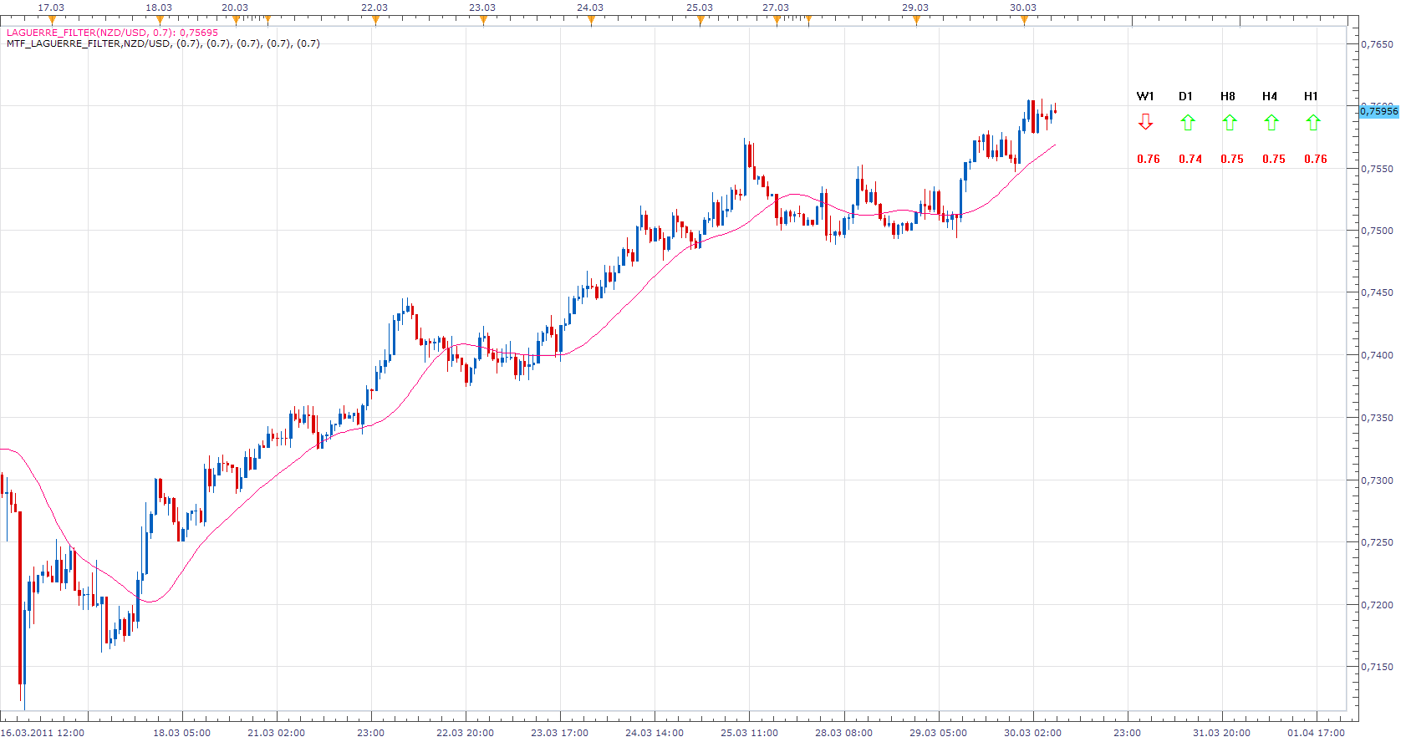
Task: Click the pink Laguerre filter line end
Action: pyautogui.click(x=1054, y=145)
